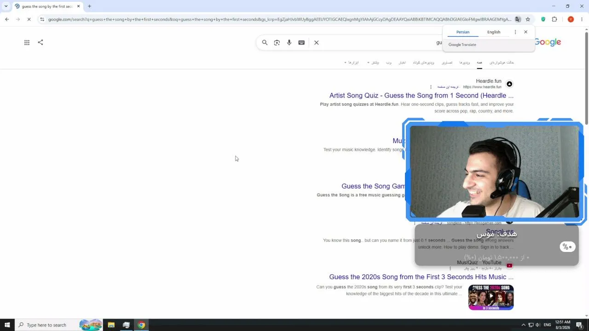Open the Chrome profile avatar

(571, 19)
